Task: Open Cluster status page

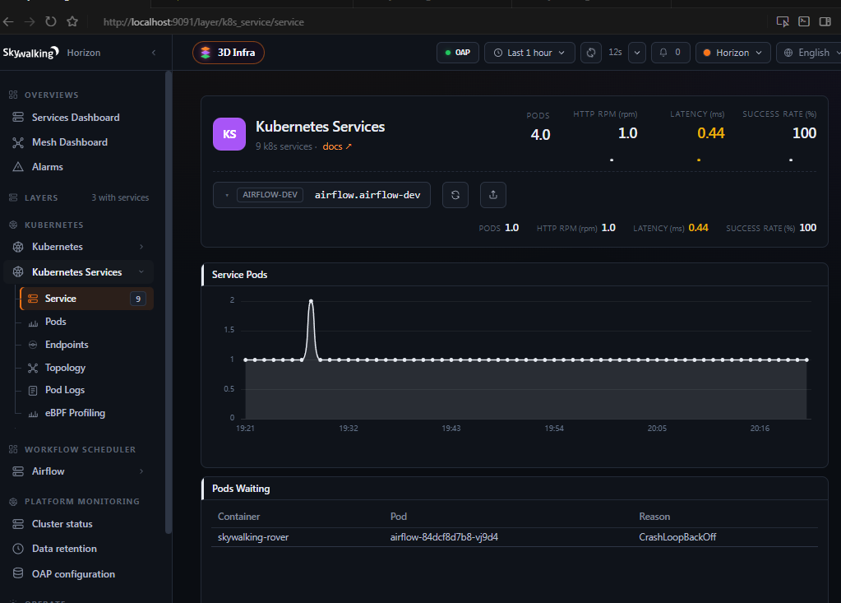Action: click(62, 523)
